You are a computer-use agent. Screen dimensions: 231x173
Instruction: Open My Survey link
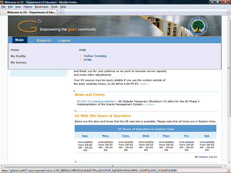point(18,63)
